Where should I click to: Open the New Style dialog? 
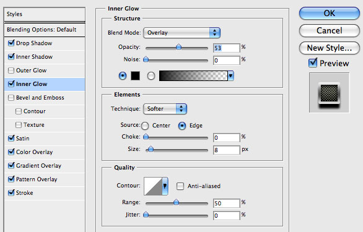pos(329,48)
